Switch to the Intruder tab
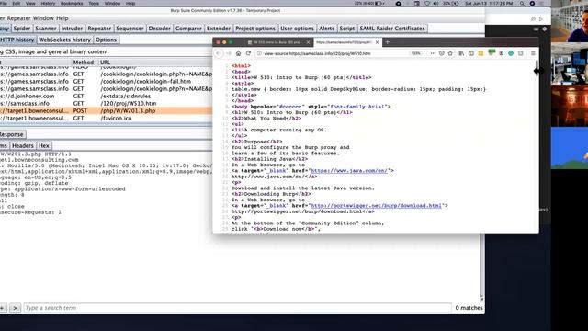The width and height of the screenshot is (588, 331). pyautogui.click(x=72, y=29)
